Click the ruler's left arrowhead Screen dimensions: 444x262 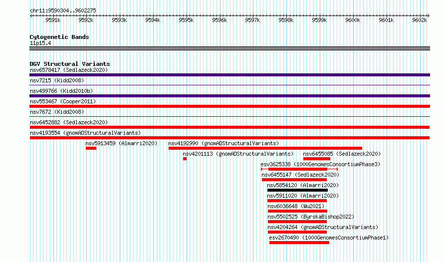(31, 16)
